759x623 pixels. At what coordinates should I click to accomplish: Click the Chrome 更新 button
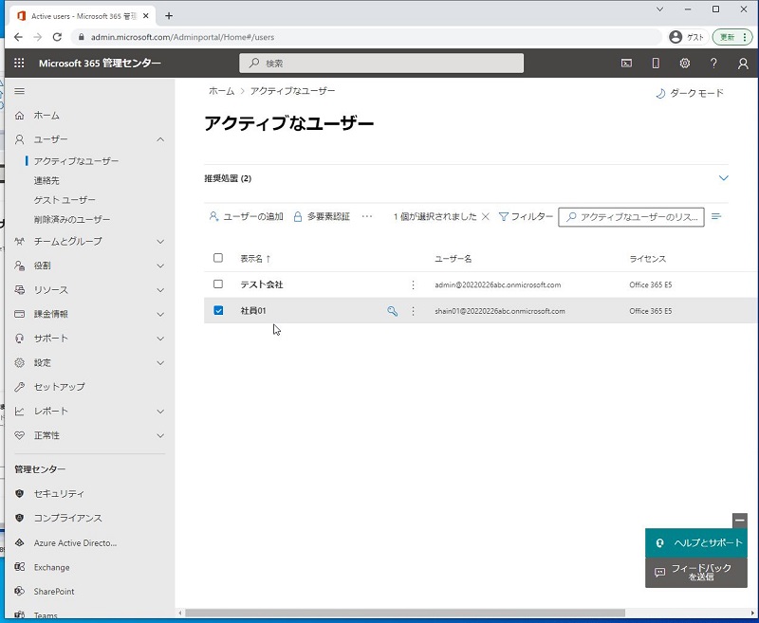[731, 37]
